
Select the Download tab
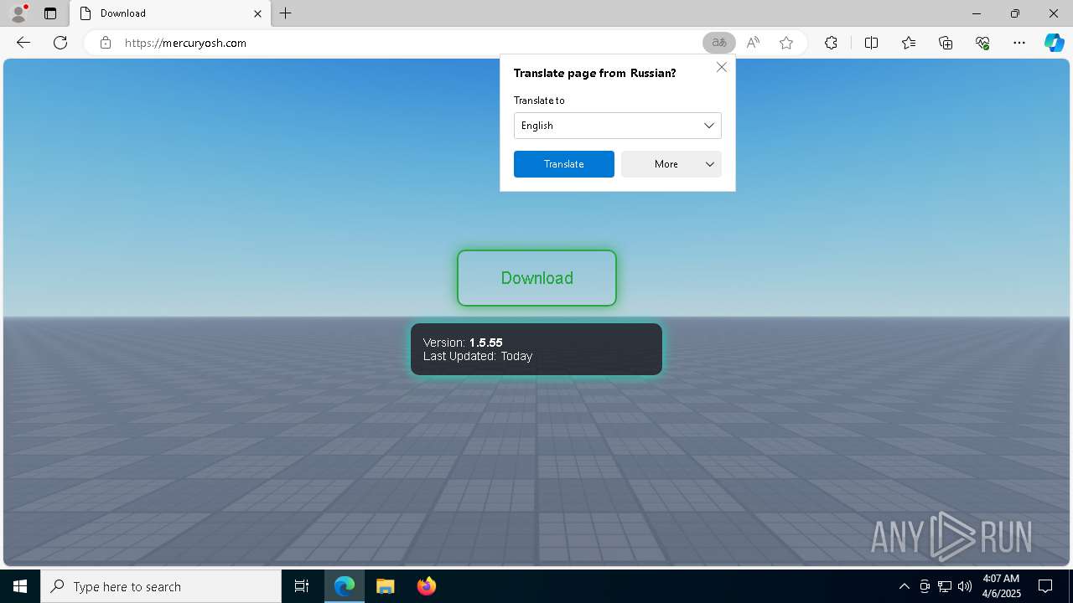(x=170, y=13)
